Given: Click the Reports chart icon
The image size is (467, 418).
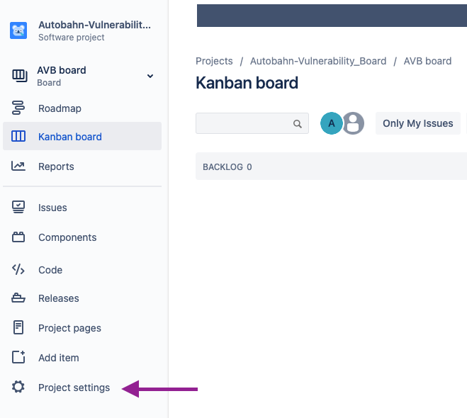Looking at the screenshot, I should coord(18,166).
